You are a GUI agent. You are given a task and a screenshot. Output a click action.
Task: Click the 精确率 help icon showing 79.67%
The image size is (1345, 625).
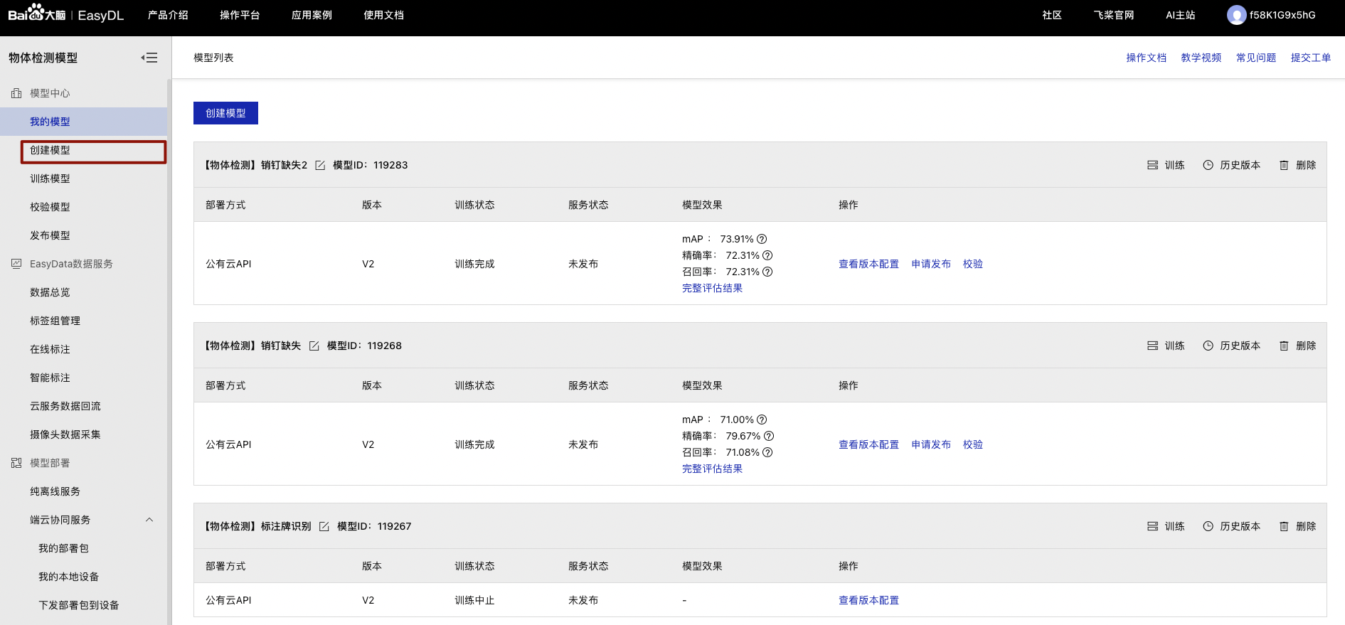tap(769, 436)
